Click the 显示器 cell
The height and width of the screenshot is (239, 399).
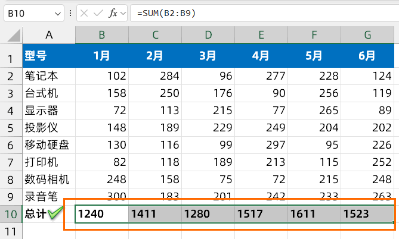click(49, 111)
